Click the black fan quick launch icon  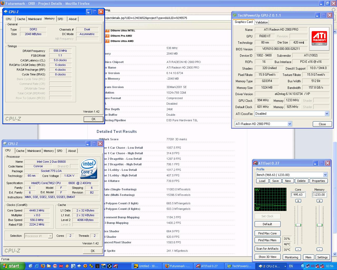click(97, 266)
